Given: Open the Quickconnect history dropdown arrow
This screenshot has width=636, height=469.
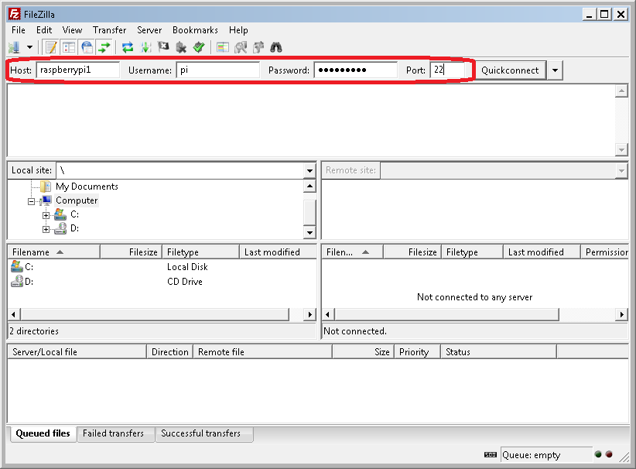Looking at the screenshot, I should pyautogui.click(x=555, y=70).
